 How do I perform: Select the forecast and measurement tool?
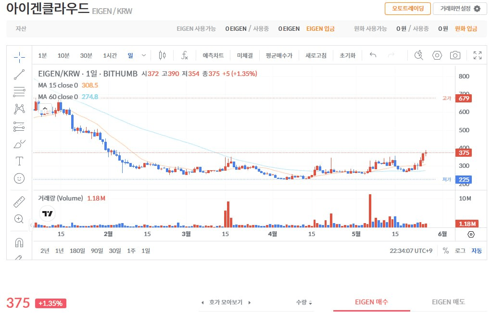point(19,126)
